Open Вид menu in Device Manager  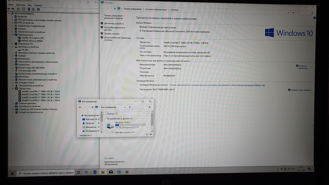(x=30, y=5)
